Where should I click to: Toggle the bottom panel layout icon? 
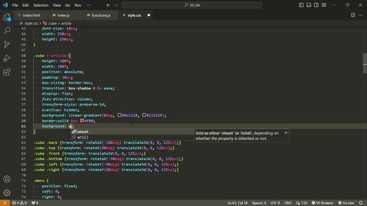(309, 5)
